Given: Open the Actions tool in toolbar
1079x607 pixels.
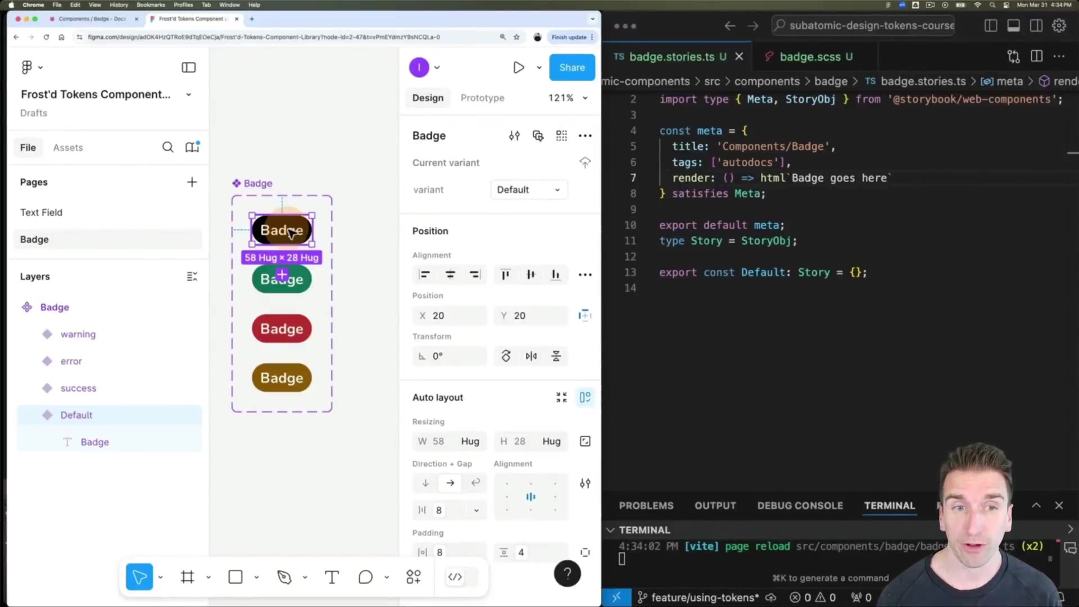Looking at the screenshot, I should 414,577.
